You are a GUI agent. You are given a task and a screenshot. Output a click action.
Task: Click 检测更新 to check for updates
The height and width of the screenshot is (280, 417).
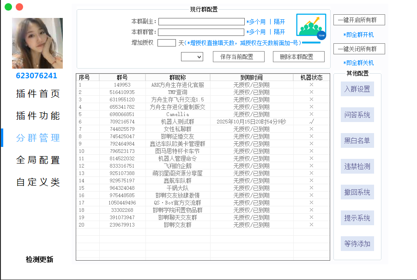39,259
